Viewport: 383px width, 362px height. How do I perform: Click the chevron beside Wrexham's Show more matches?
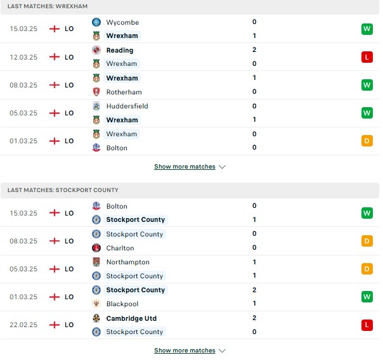tap(222, 167)
